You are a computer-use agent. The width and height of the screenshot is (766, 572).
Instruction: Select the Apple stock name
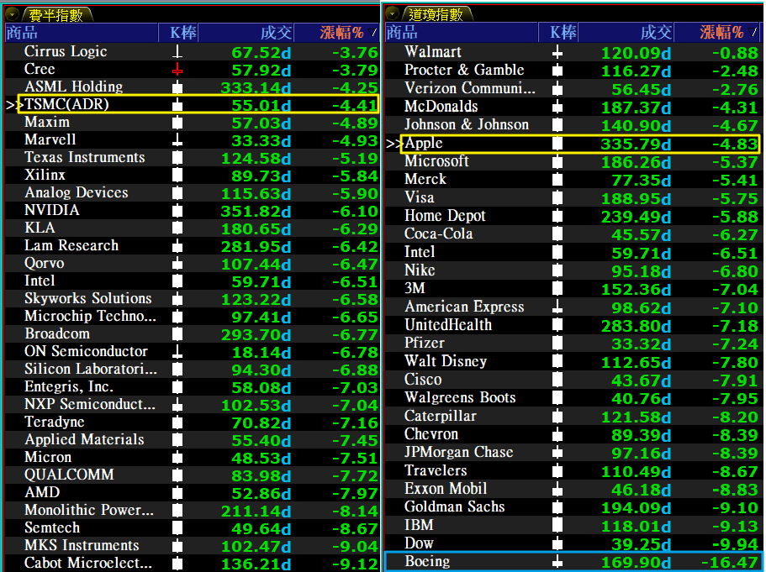[424, 144]
